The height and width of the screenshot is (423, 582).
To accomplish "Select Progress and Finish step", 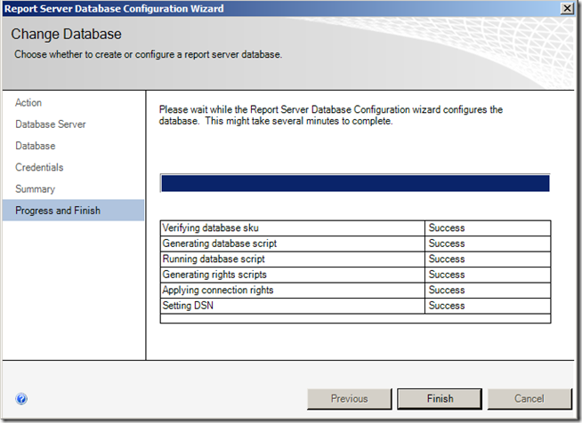I will click(x=58, y=211).
